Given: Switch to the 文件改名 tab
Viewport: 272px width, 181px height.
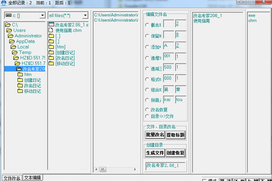Looking at the screenshot, I should click(x=12, y=178).
